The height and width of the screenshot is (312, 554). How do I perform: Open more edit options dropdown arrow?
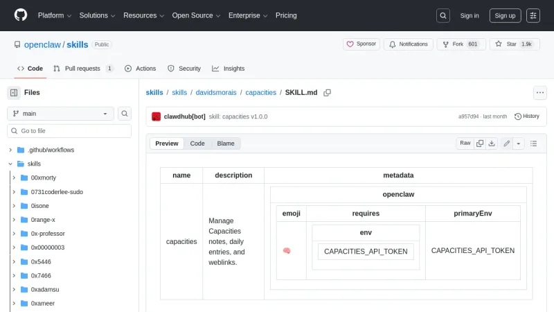(519, 144)
